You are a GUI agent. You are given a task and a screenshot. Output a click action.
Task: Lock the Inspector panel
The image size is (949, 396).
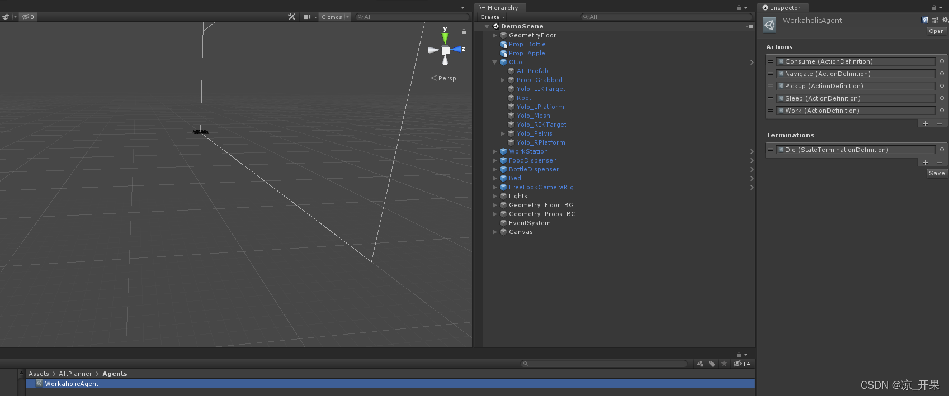point(934,8)
